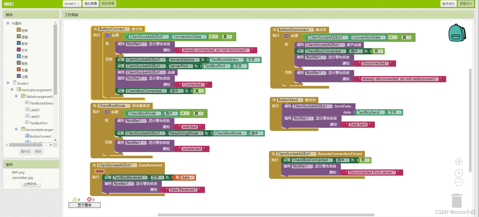Open TextBoxSend component dropdown
This screenshot has height=217, width=479.
(x=371, y=112)
